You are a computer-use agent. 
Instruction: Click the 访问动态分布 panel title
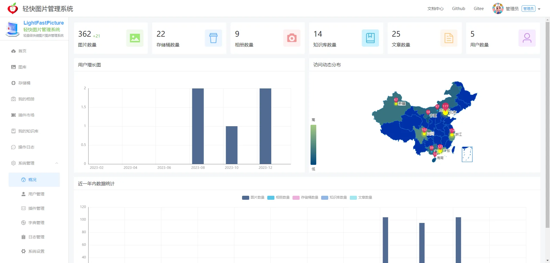(327, 65)
